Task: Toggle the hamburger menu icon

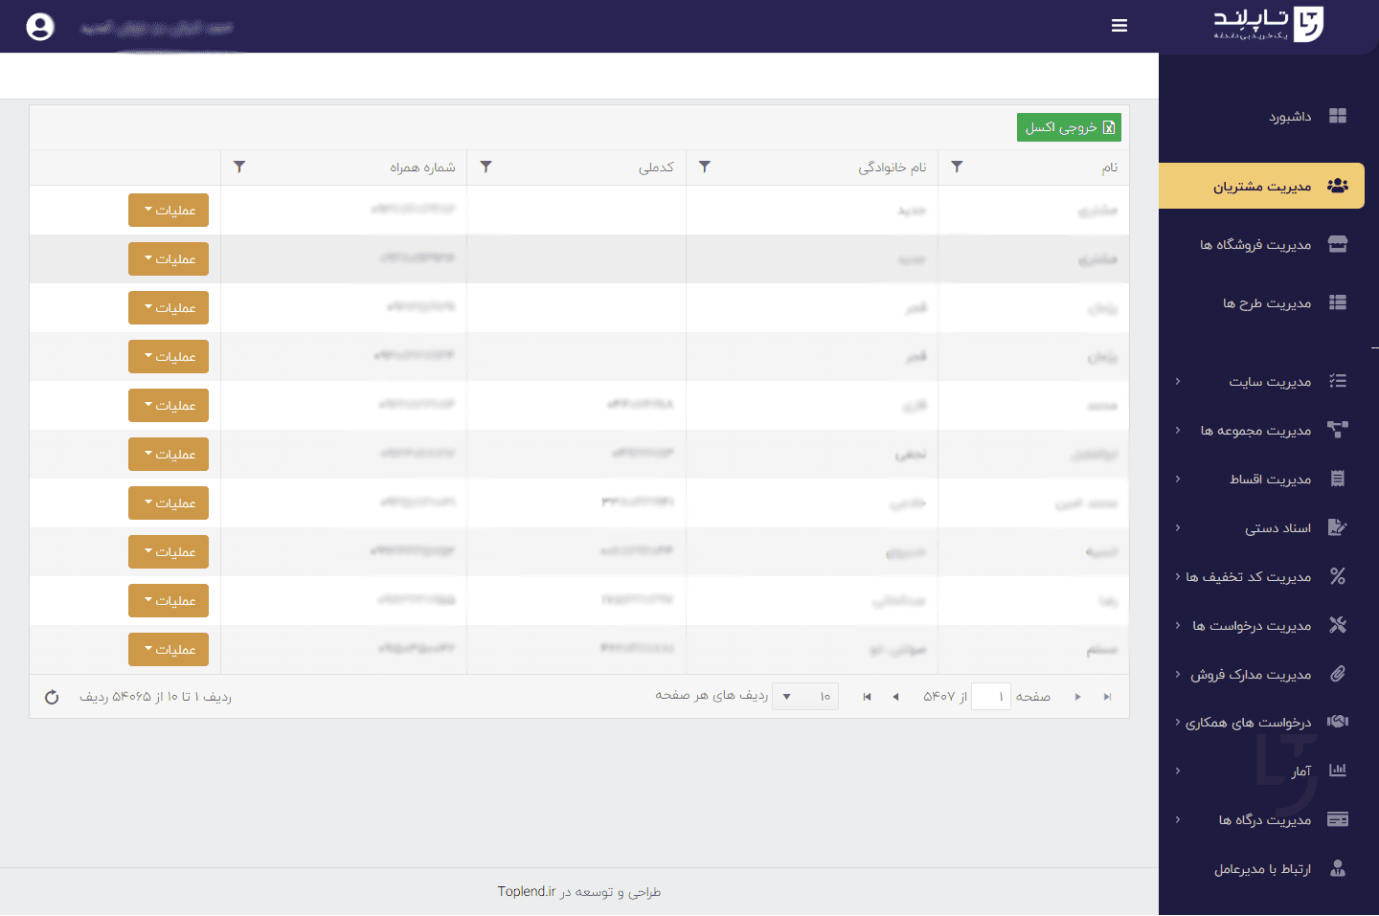Action: click(x=1119, y=26)
